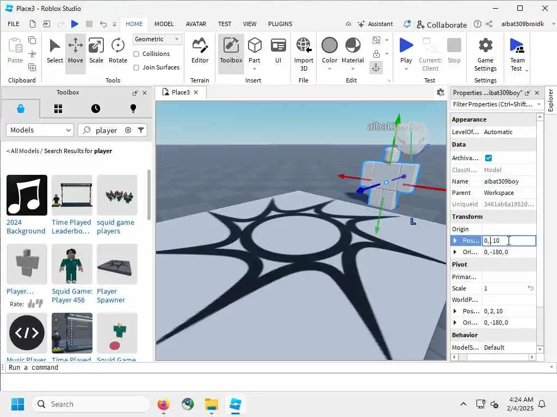Click the blue Play icon in quick access bar
Image resolution: width=557 pixels, height=417 pixels.
pyautogui.click(x=75, y=24)
